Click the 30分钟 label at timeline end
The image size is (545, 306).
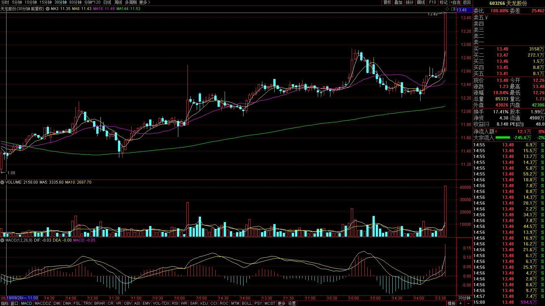(464, 298)
